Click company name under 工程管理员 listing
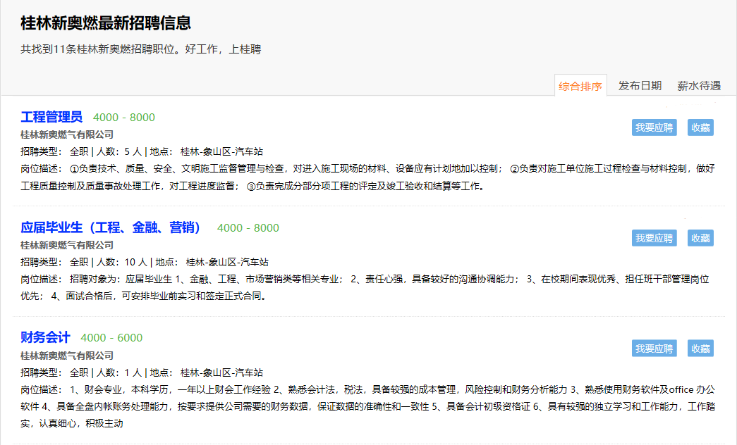Image resolution: width=737 pixels, height=445 pixels. tap(67, 134)
